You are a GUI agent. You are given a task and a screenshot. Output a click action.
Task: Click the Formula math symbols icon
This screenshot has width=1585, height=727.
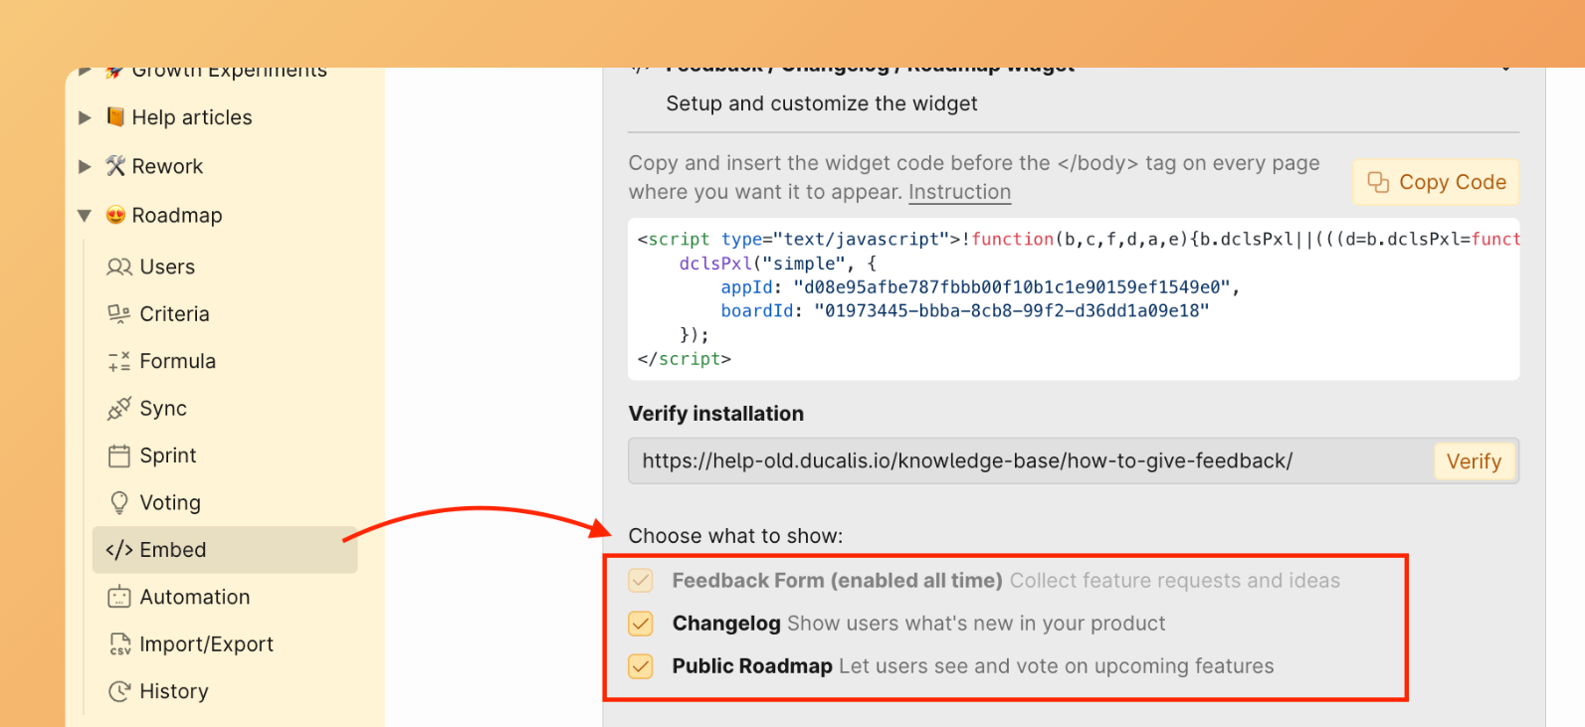119,361
